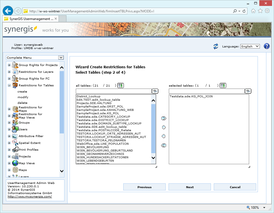Open the blue Help question mark

266,46
